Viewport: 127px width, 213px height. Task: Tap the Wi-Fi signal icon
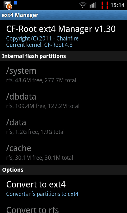coord(83,5)
